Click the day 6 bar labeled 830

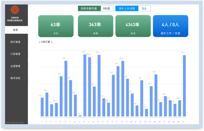(x=66, y=88)
